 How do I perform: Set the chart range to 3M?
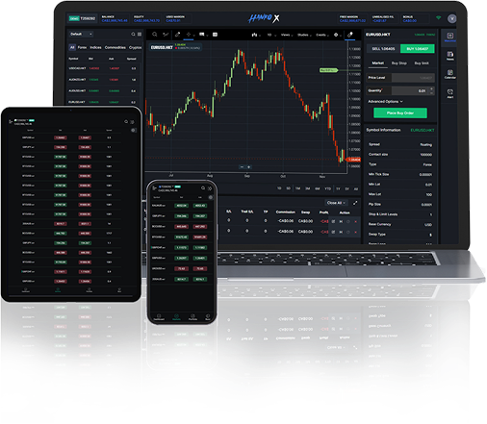[307, 188]
